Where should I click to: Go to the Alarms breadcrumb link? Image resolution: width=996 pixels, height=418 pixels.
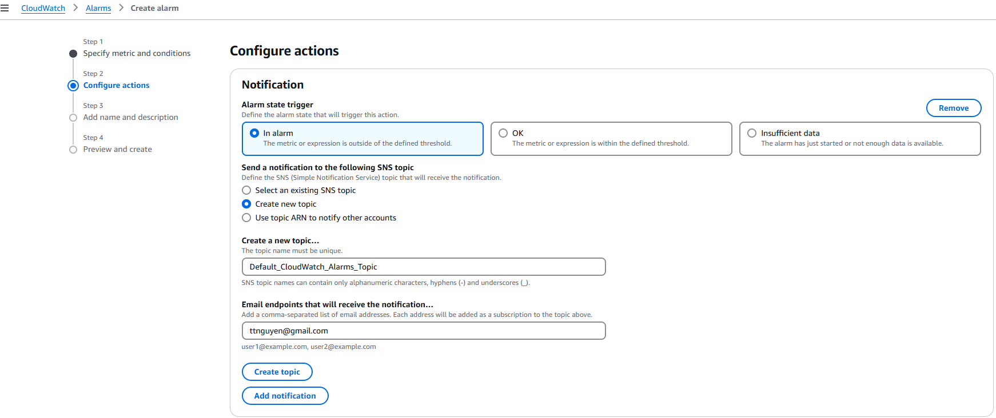[x=98, y=8]
